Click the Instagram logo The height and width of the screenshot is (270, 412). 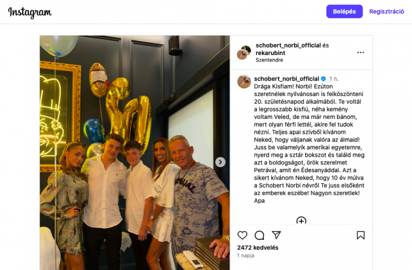pos(29,12)
